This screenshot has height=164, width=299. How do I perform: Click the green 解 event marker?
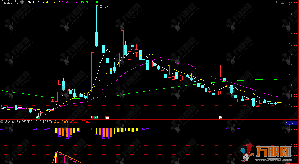point(96,117)
